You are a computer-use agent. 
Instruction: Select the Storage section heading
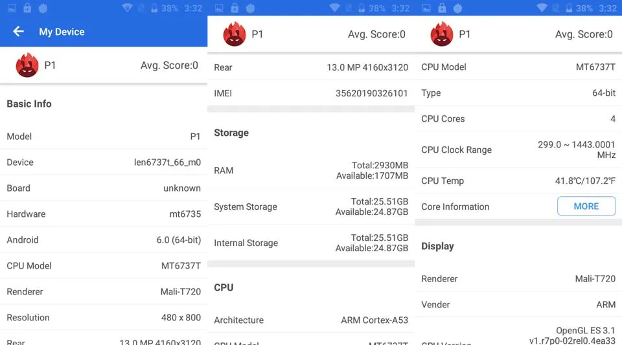point(231,133)
